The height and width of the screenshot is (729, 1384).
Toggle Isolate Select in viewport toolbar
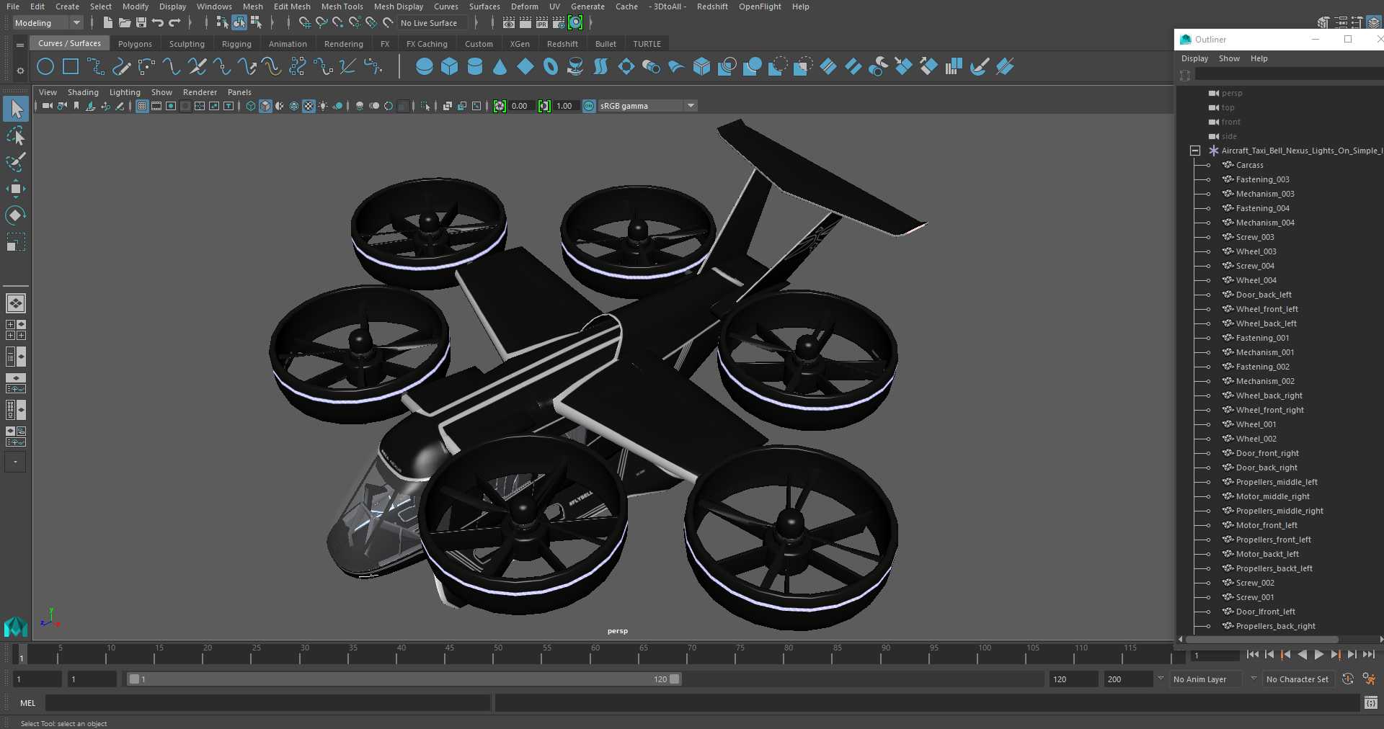coord(425,106)
